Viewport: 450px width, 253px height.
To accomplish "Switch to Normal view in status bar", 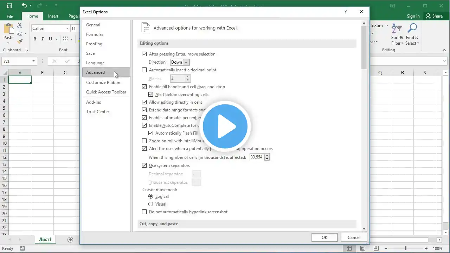I will point(349,248).
